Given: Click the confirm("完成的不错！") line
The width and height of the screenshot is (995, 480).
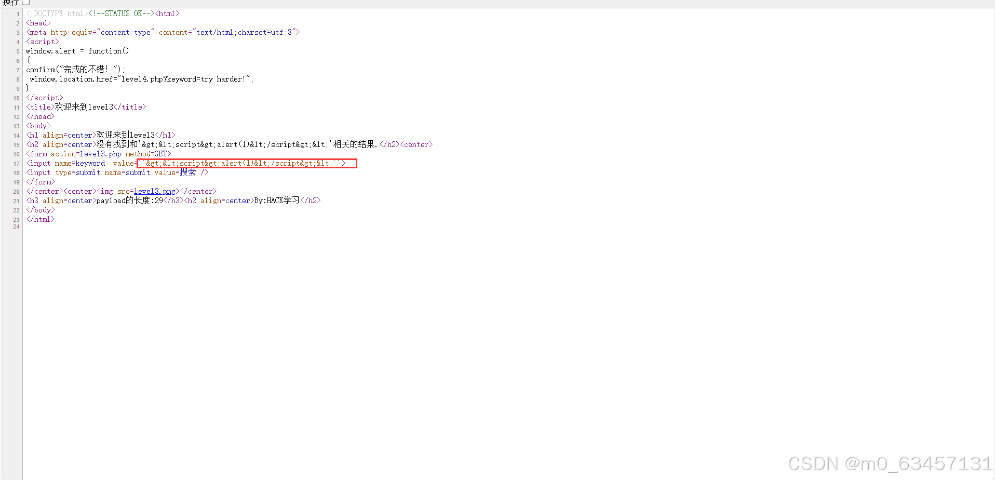Looking at the screenshot, I should pos(75,70).
